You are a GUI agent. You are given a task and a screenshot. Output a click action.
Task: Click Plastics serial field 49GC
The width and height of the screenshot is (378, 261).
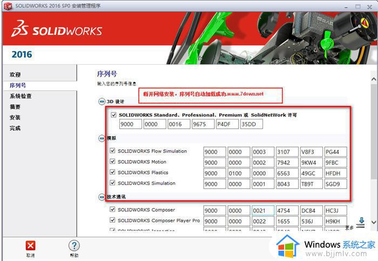[311, 173]
